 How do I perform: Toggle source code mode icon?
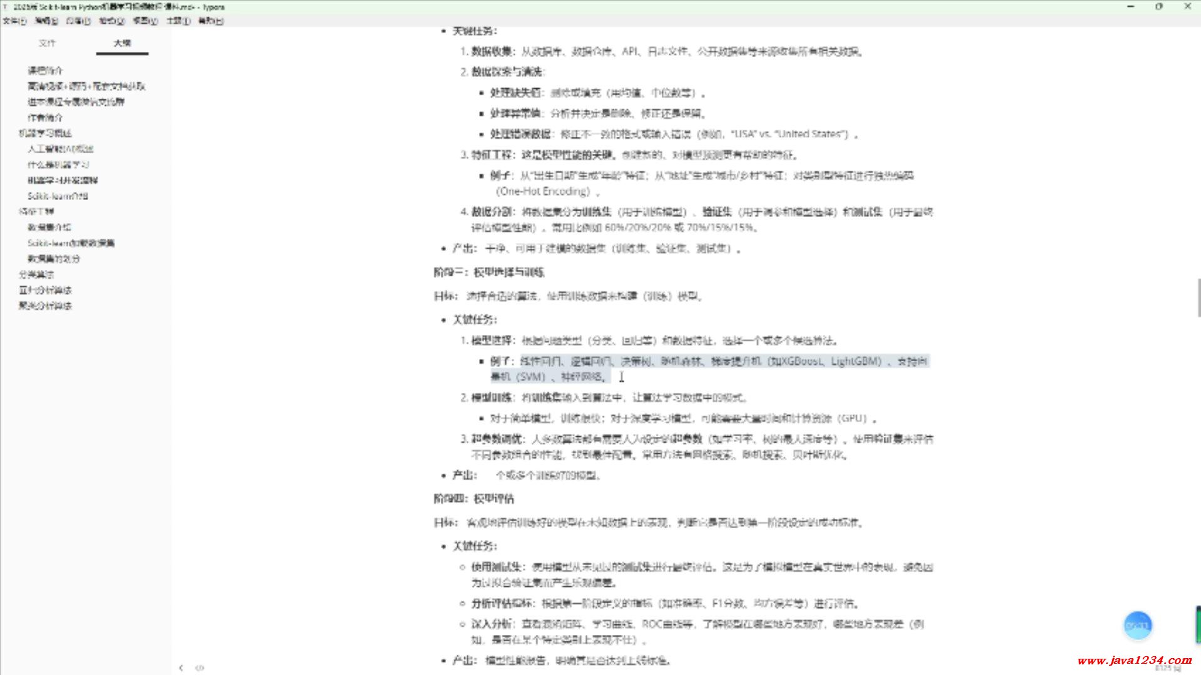[200, 667]
